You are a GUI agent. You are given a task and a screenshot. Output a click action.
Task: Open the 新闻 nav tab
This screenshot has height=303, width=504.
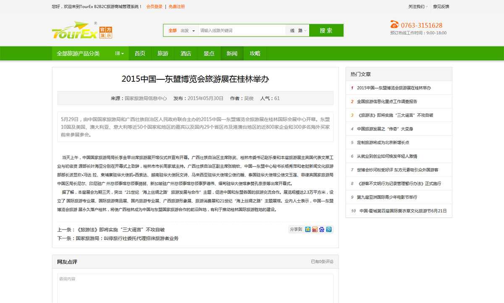(x=232, y=54)
